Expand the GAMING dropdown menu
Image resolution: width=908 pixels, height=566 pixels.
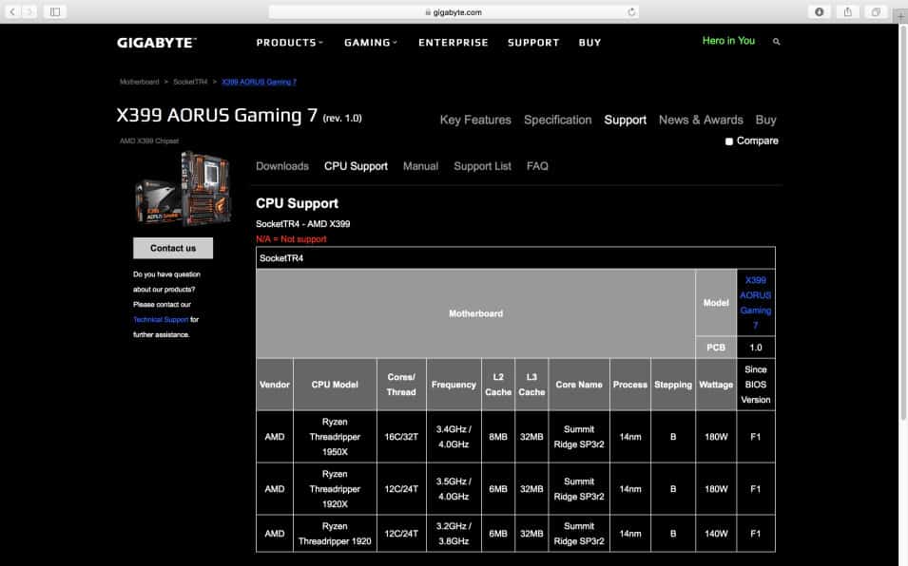click(370, 43)
